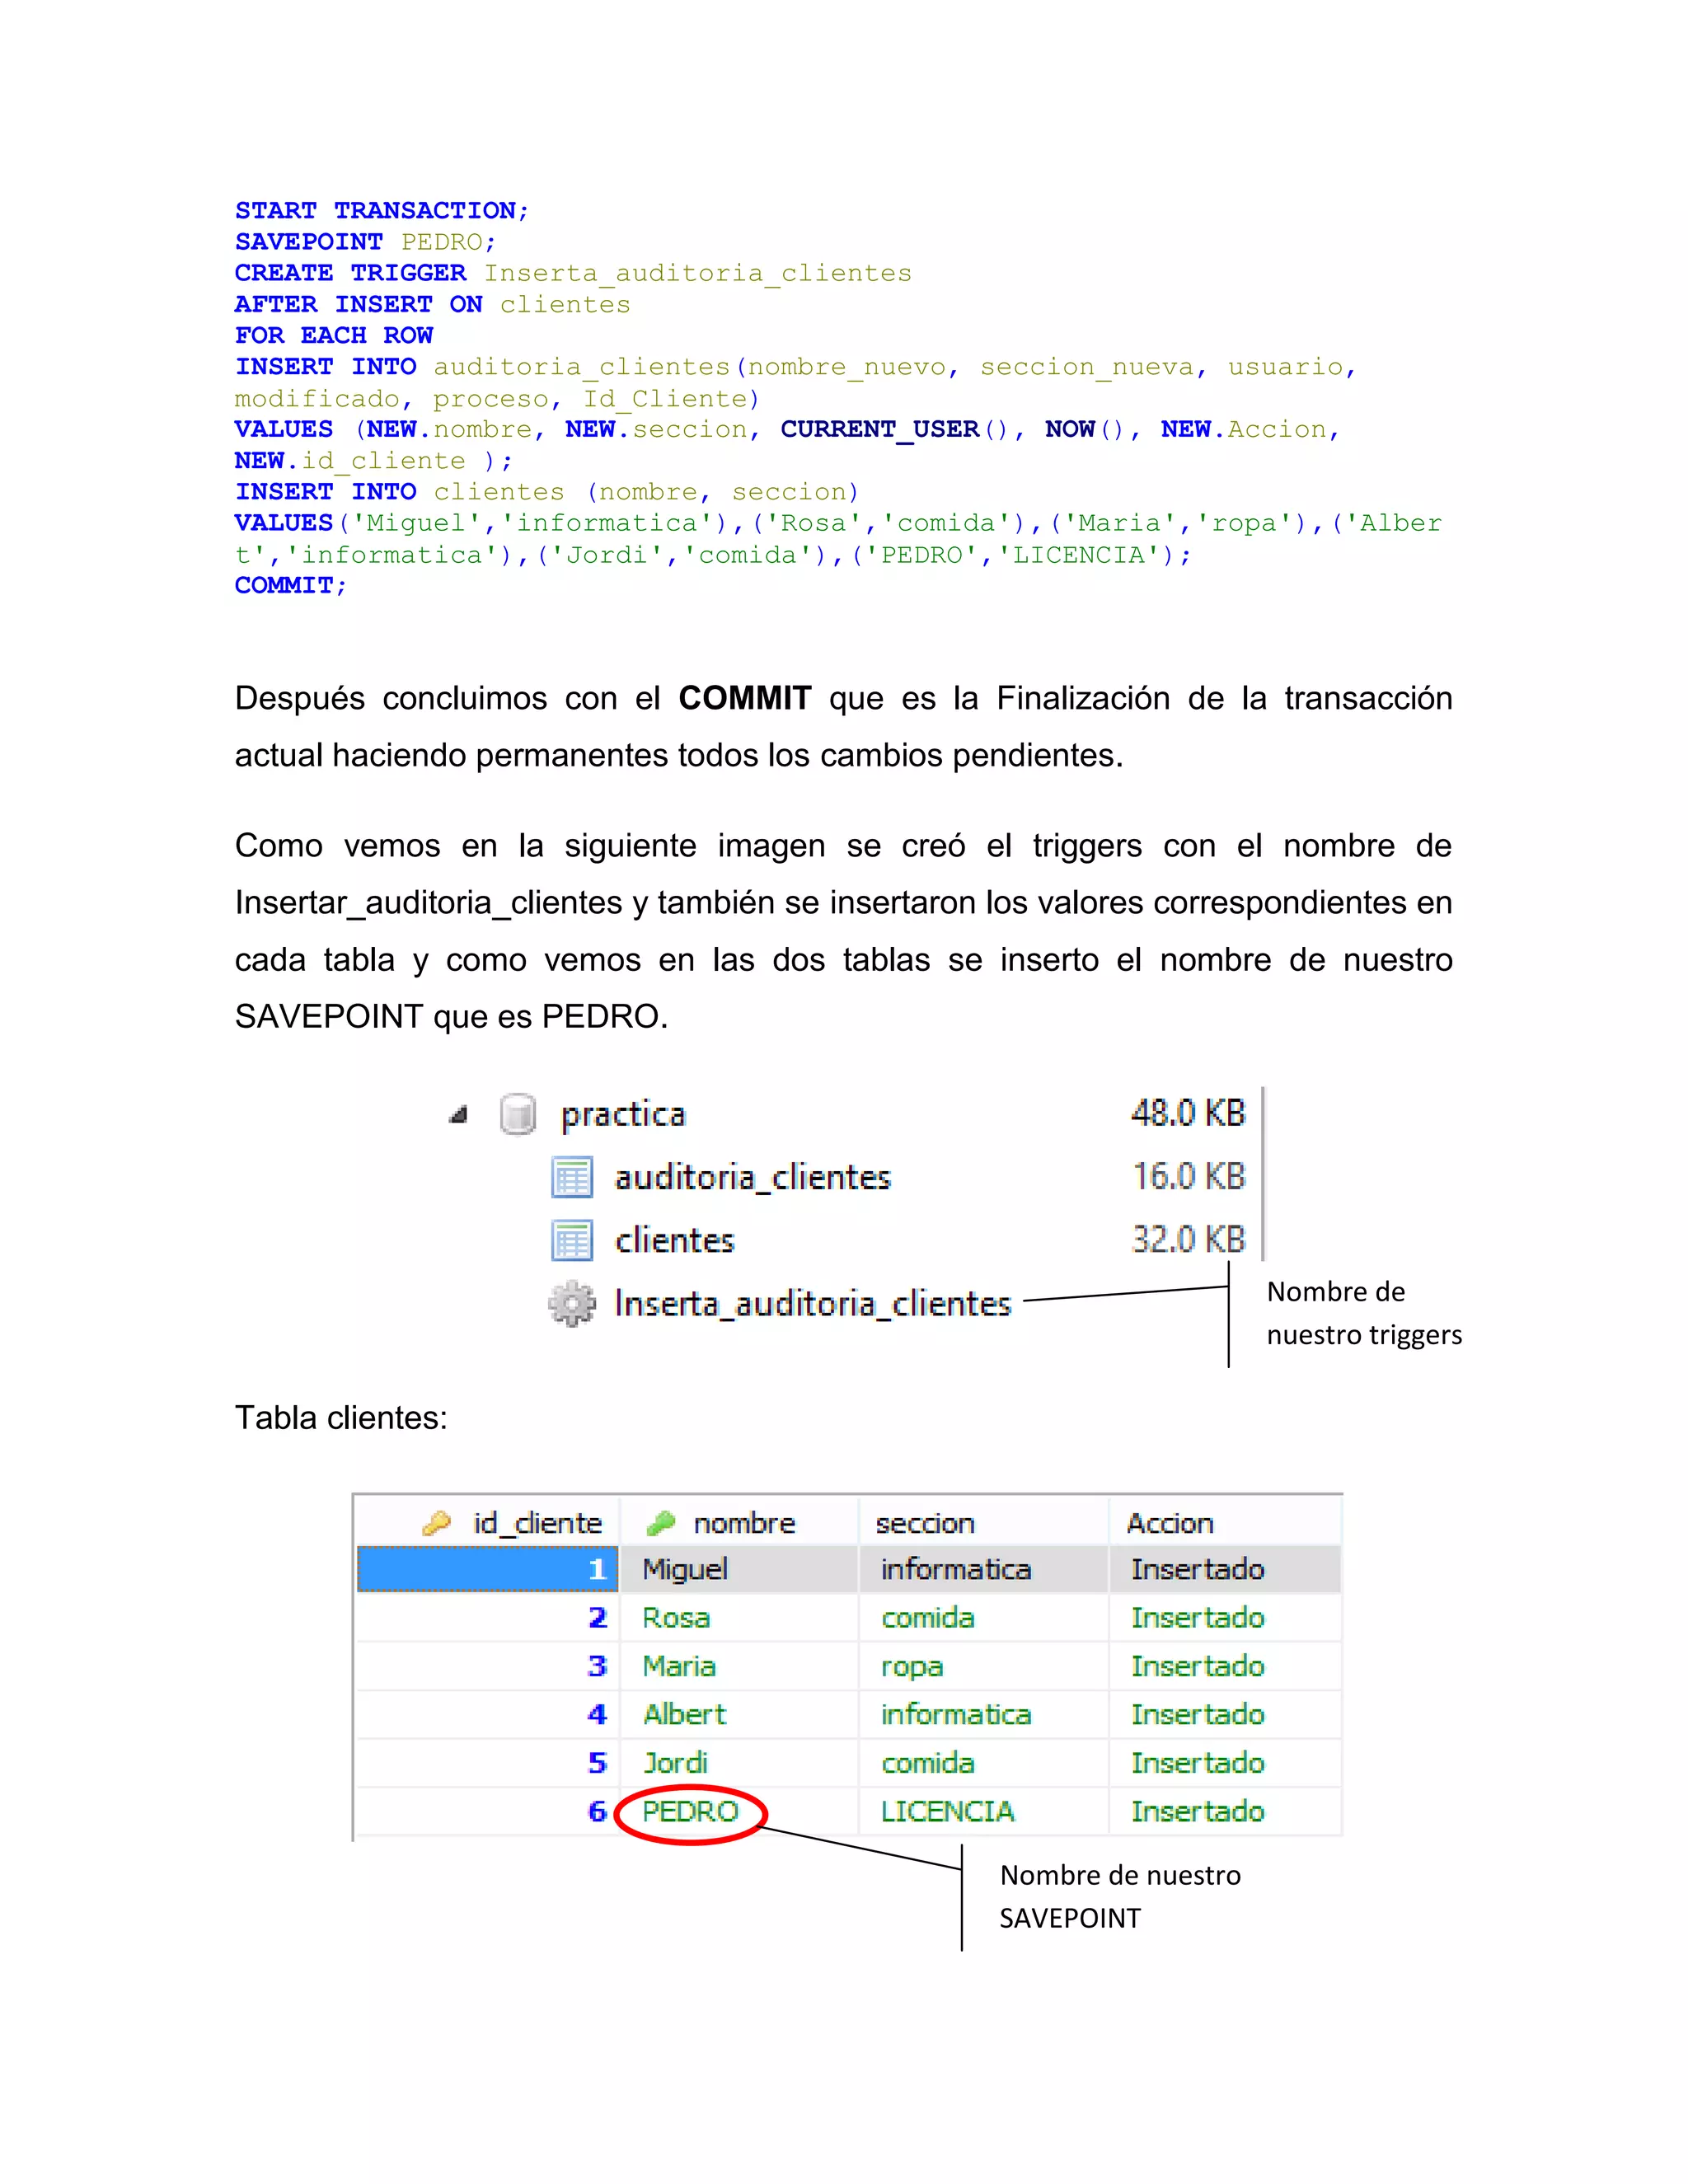Image resolution: width=1688 pixels, height=2184 pixels.
Task: Click Insertado in Albert's row
Action: coord(1225,1714)
